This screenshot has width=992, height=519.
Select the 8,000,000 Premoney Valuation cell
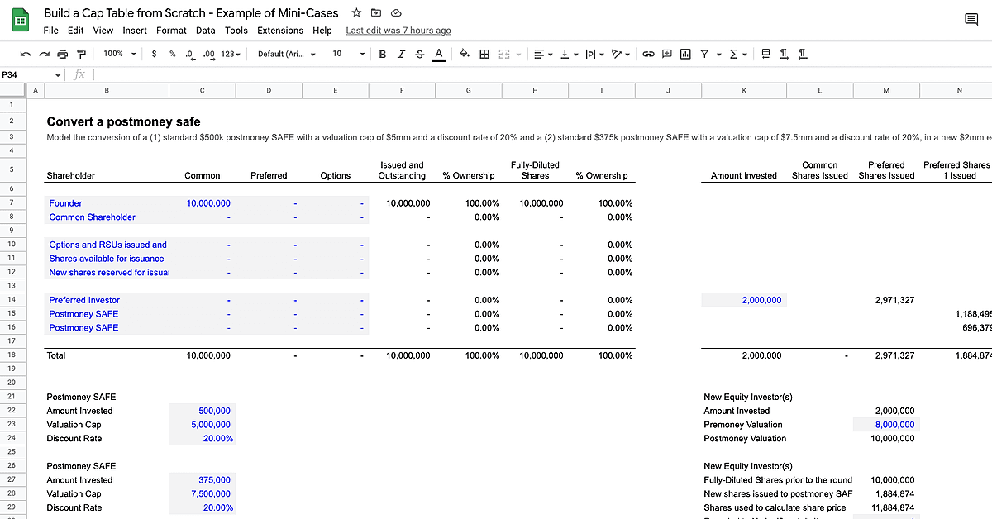(886, 425)
